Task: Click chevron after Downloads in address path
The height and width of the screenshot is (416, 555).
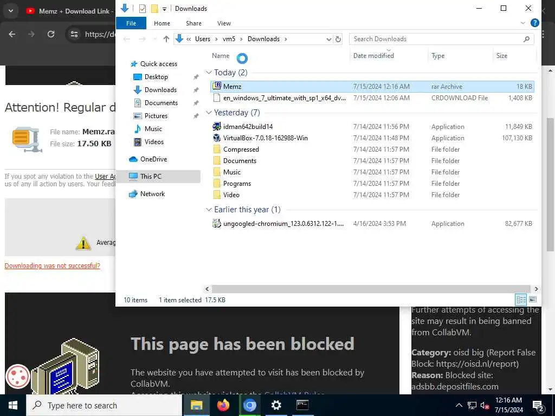Action: click(286, 39)
